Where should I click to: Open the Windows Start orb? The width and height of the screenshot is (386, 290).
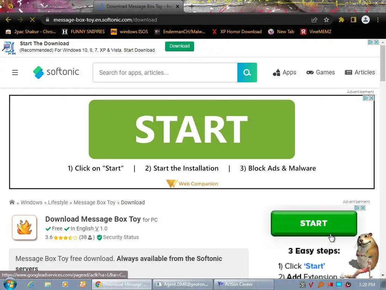pos(10,284)
